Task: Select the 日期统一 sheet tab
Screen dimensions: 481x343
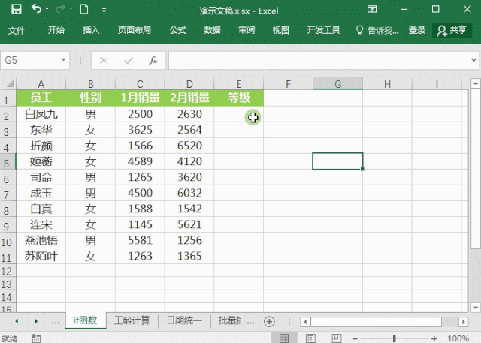Action: point(184,320)
